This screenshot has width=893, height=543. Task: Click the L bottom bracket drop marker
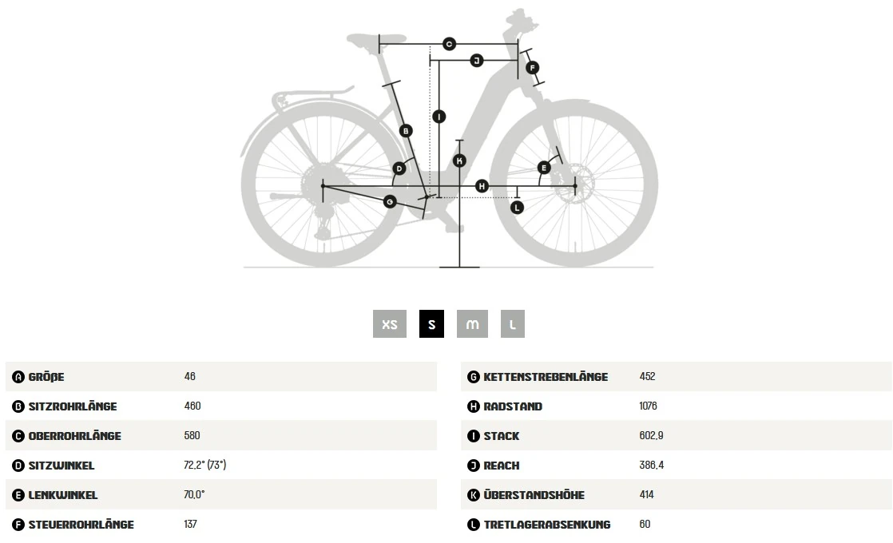tap(517, 208)
